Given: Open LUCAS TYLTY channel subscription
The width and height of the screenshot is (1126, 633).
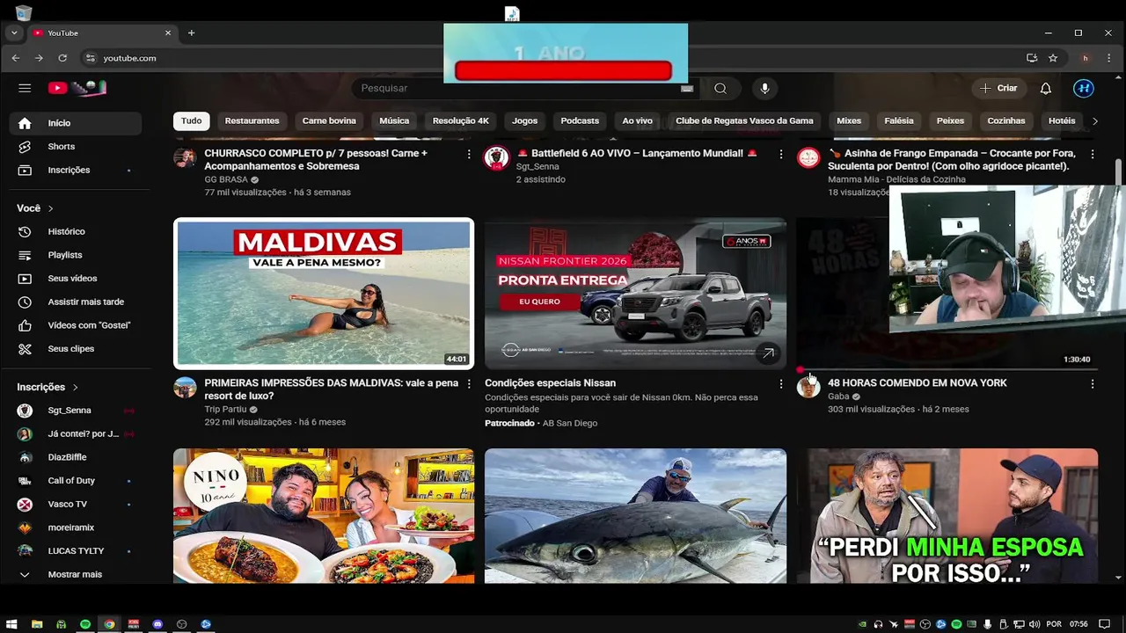Looking at the screenshot, I should click(x=76, y=551).
